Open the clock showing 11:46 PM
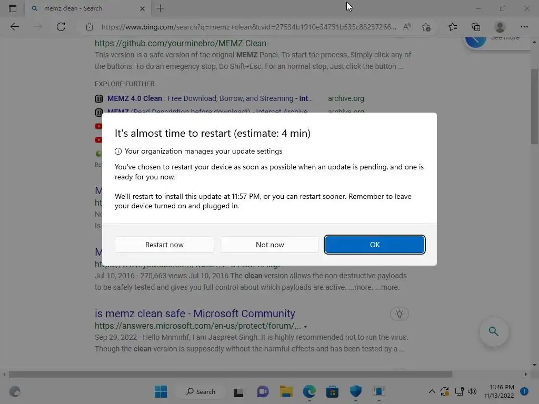 point(499,391)
